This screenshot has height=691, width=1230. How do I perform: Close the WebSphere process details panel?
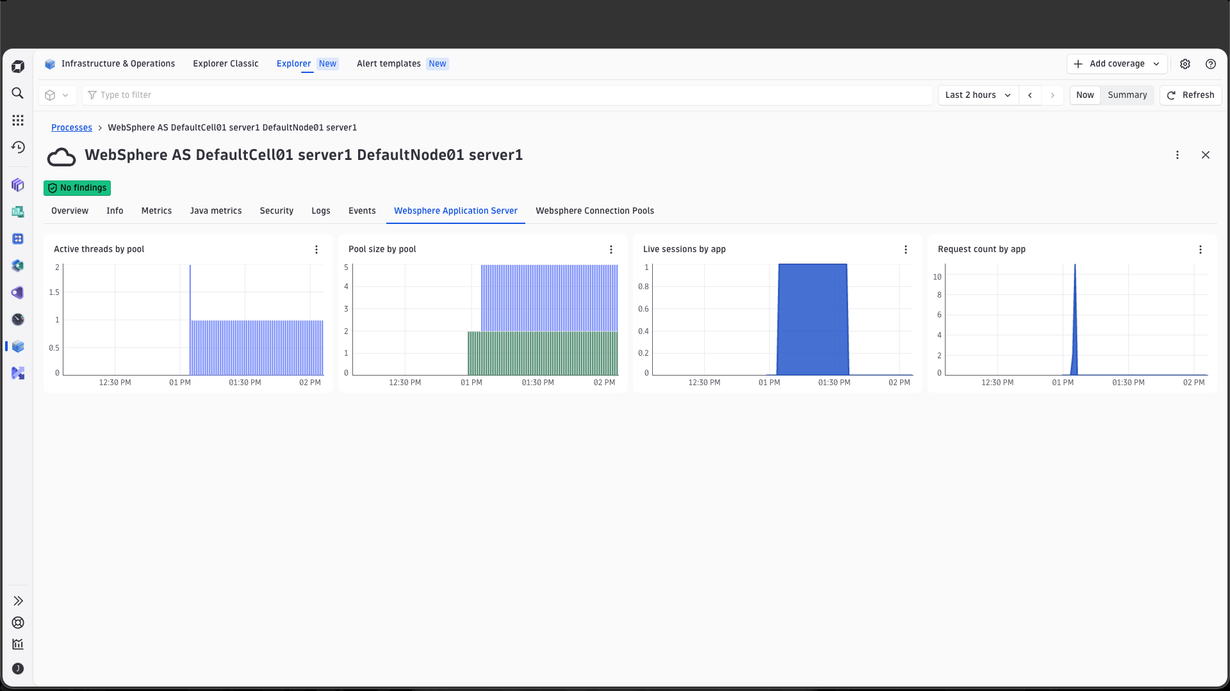pyautogui.click(x=1206, y=155)
